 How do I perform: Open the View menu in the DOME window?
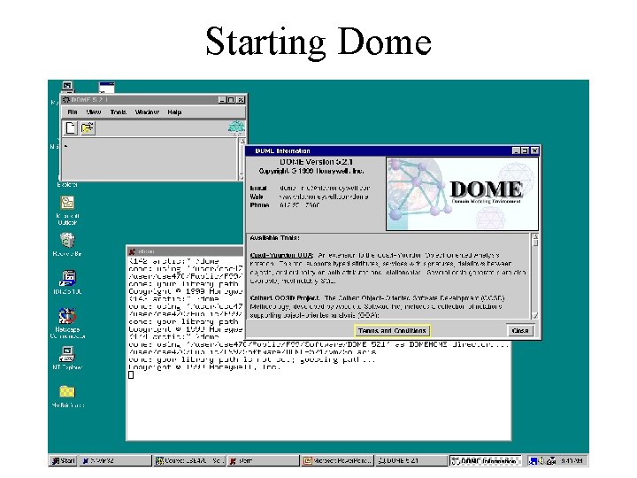coord(94,112)
